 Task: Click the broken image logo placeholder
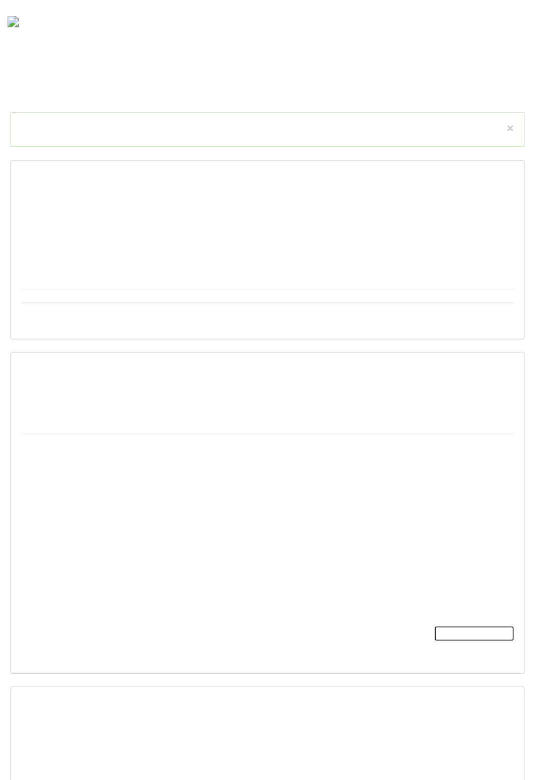[13, 22]
